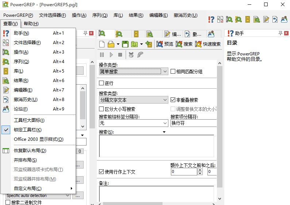Screen dimensions: 290x205
Task: Check 搜索二进制文件 checkbox
Action: pos(8,202)
